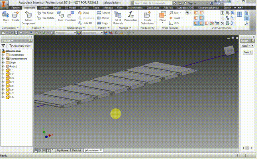Click Show relationships
This screenshot has height=159, width=257.
point(84,13)
